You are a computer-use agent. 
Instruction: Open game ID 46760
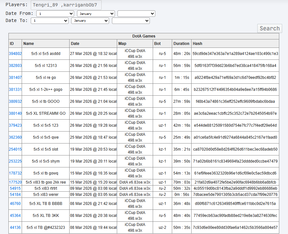15,204
